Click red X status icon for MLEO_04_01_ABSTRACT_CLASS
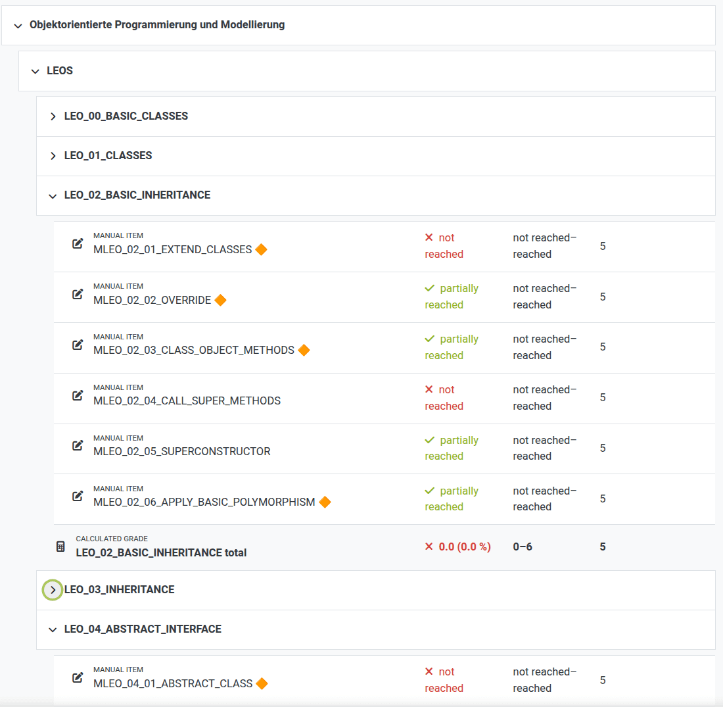The height and width of the screenshot is (707, 723). pos(429,672)
